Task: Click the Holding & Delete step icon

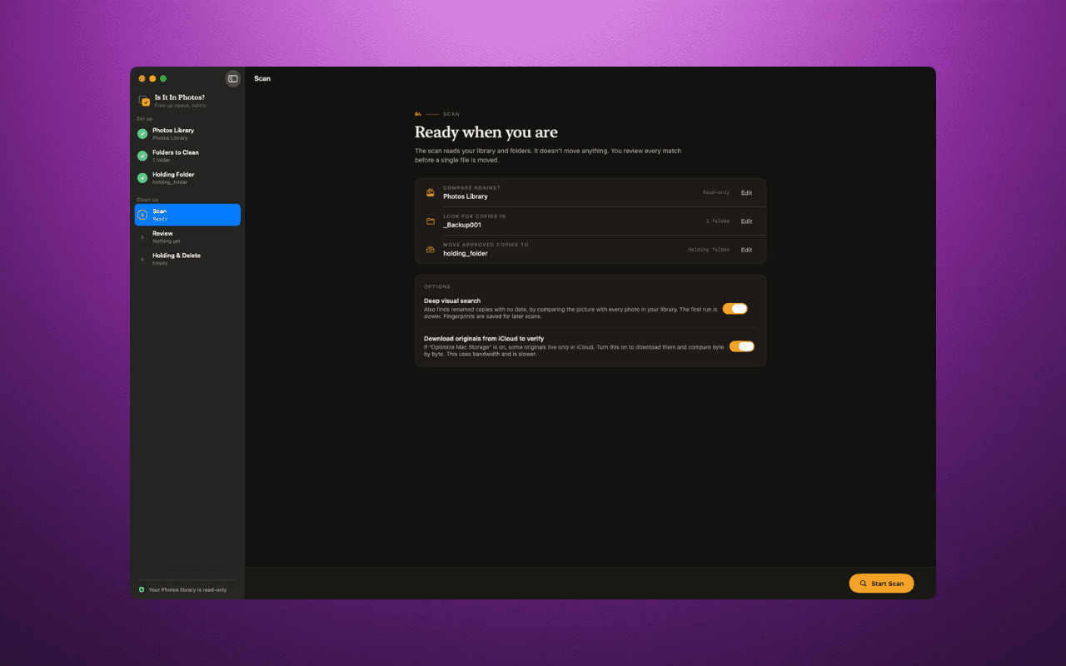Action: point(142,259)
